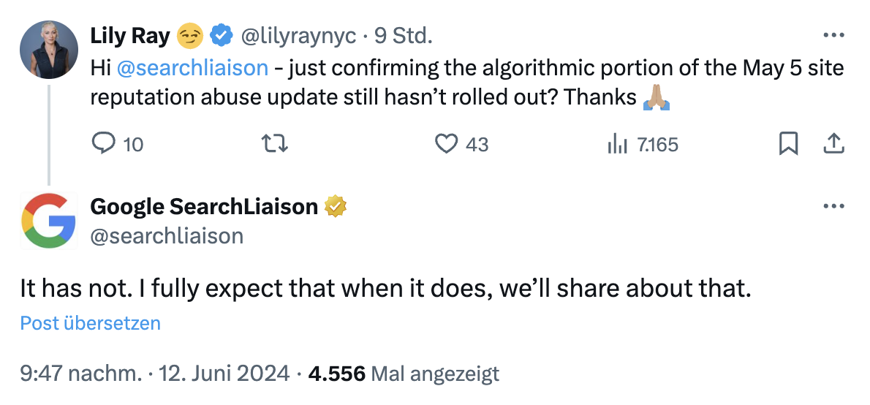Open Lily Ray's profile picture
The image size is (870, 405).
pos(49,49)
